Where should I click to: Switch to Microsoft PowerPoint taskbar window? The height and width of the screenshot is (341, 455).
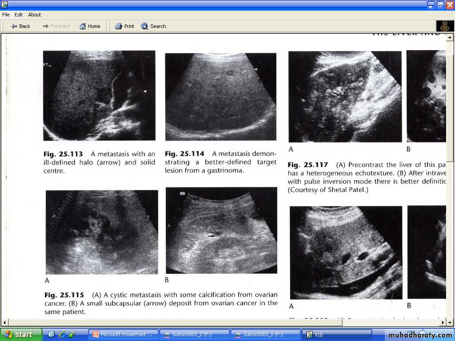click(x=123, y=335)
